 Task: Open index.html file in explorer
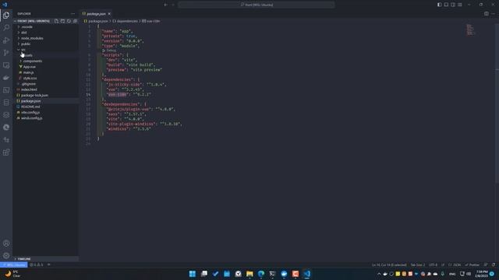tap(46, 89)
